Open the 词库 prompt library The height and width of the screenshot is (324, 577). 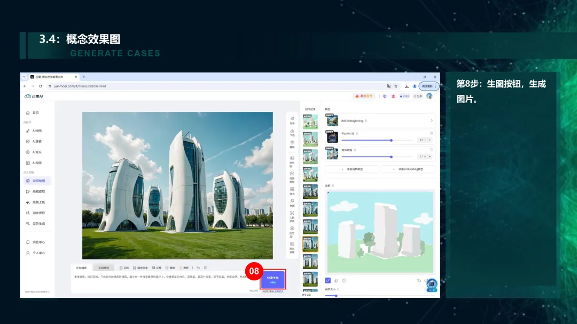coord(124,268)
